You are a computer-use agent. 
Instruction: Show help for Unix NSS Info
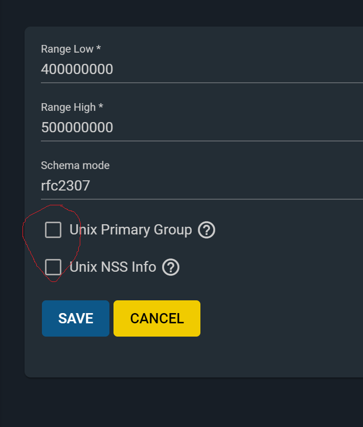pyautogui.click(x=171, y=267)
